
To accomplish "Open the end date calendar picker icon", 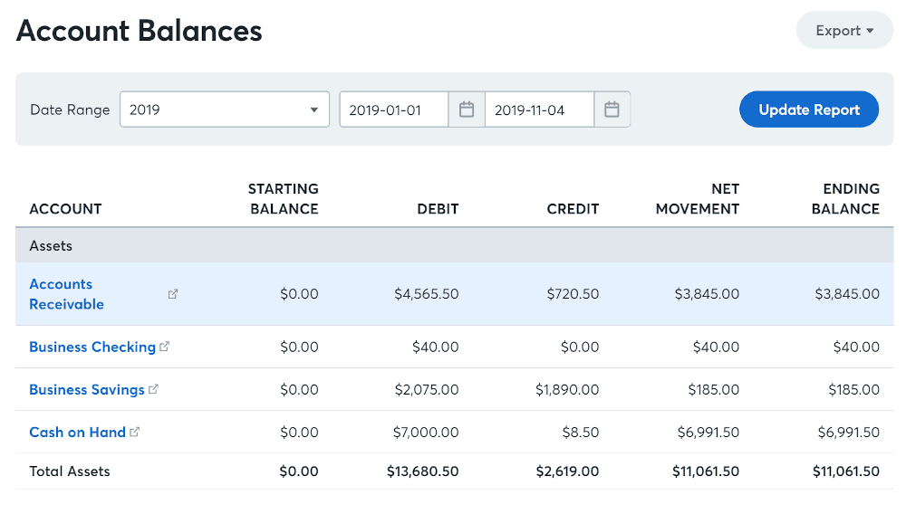I will click(x=612, y=109).
